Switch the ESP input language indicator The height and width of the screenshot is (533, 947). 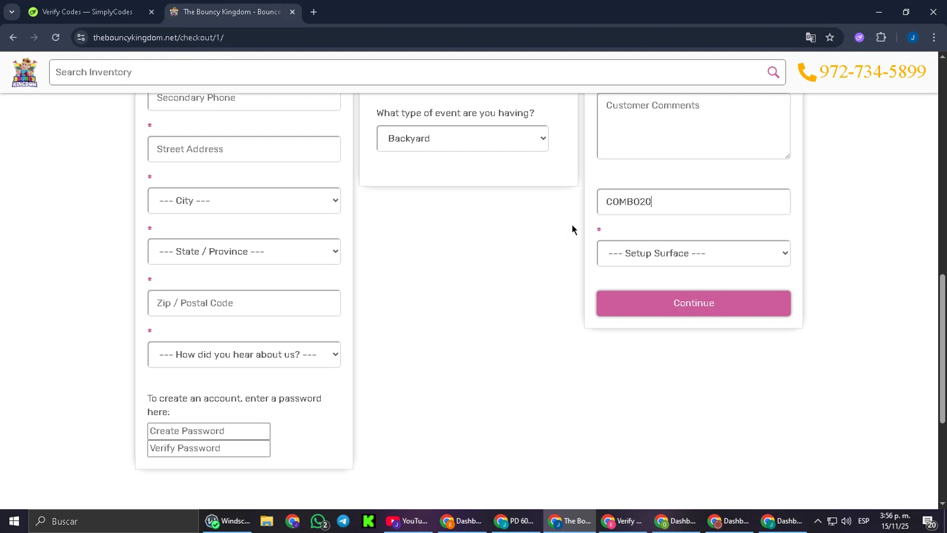click(x=864, y=521)
